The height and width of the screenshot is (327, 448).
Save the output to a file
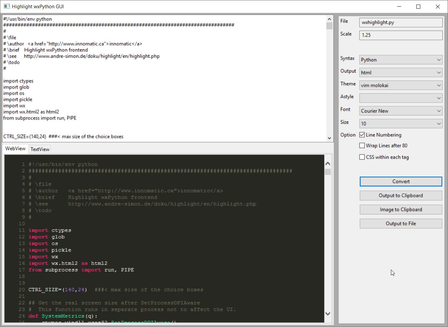click(x=400, y=223)
